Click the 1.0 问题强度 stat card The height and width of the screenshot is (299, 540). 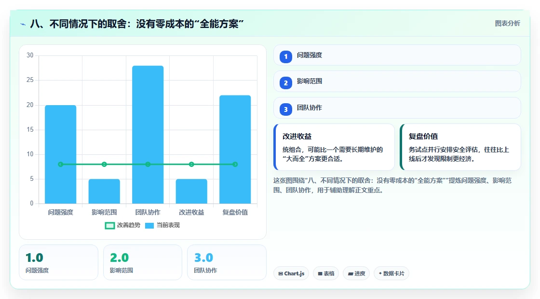58,262
